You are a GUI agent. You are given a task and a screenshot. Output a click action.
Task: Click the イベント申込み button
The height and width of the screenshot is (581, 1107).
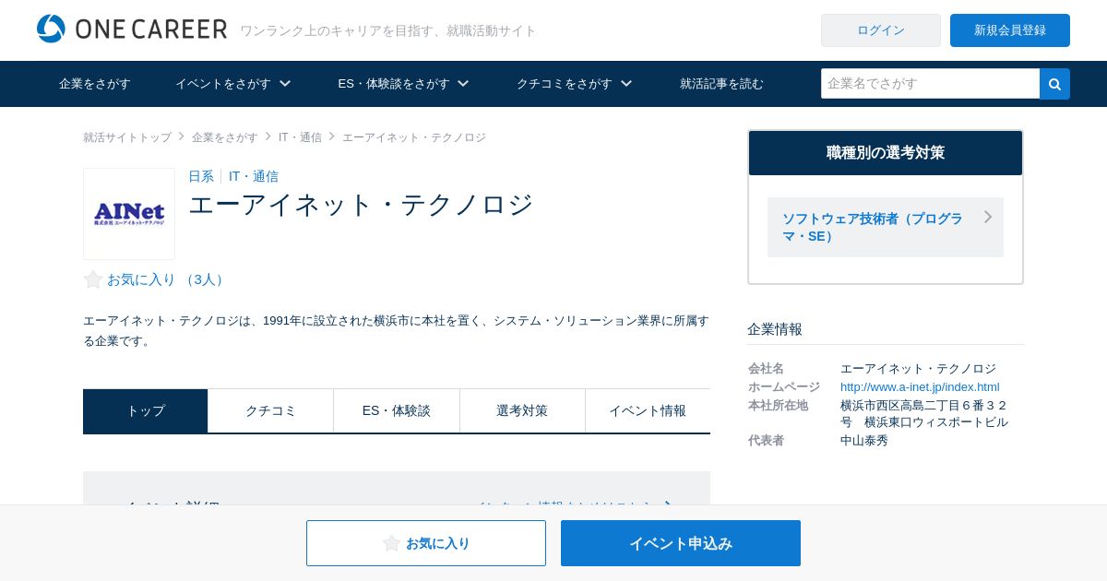[681, 543]
